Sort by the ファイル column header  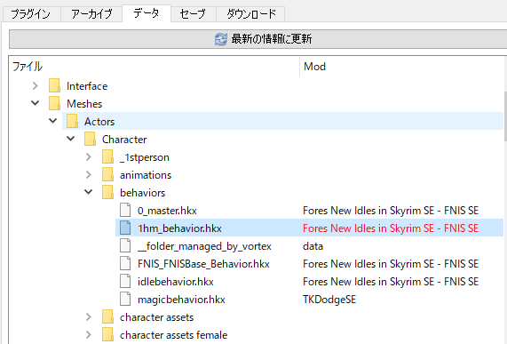(154, 67)
